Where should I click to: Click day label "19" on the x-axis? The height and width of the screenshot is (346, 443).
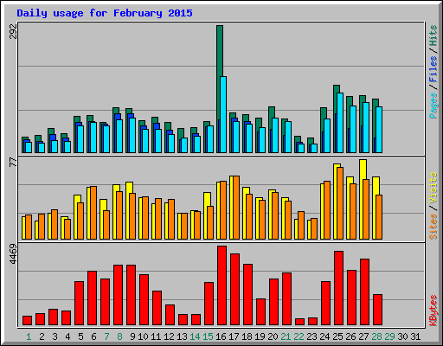click(260, 336)
